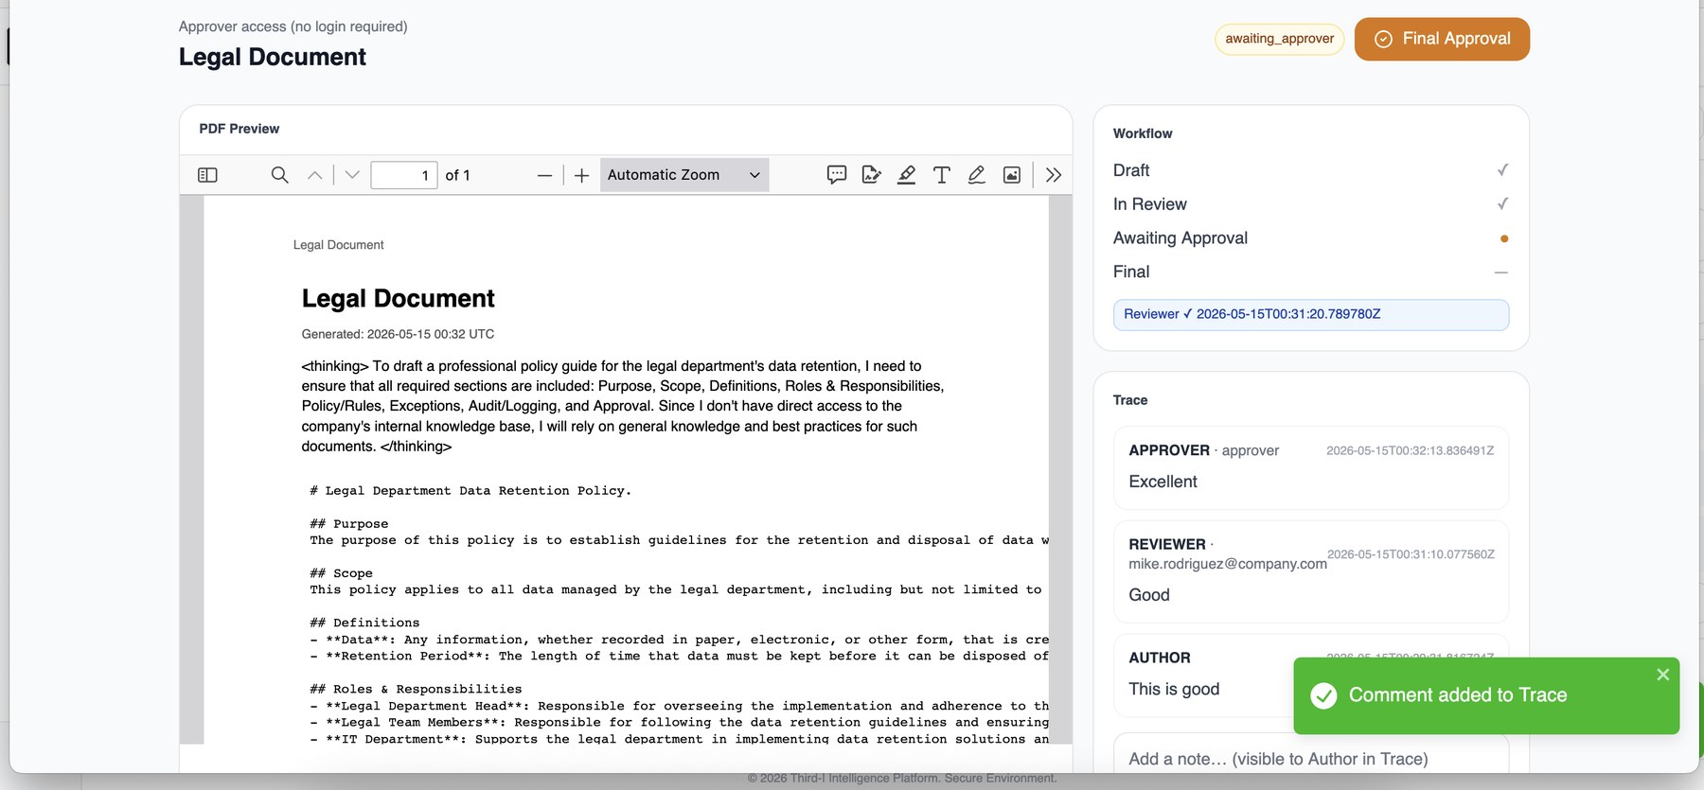Click the page number input field
Screen dimensions: 1704x790
404,175
